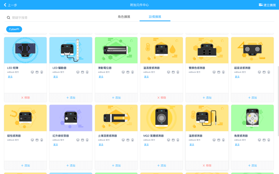Click the desktop platform icon on 溫濕度感測器 card
Screen dimensions: 279x174
[168, 72]
